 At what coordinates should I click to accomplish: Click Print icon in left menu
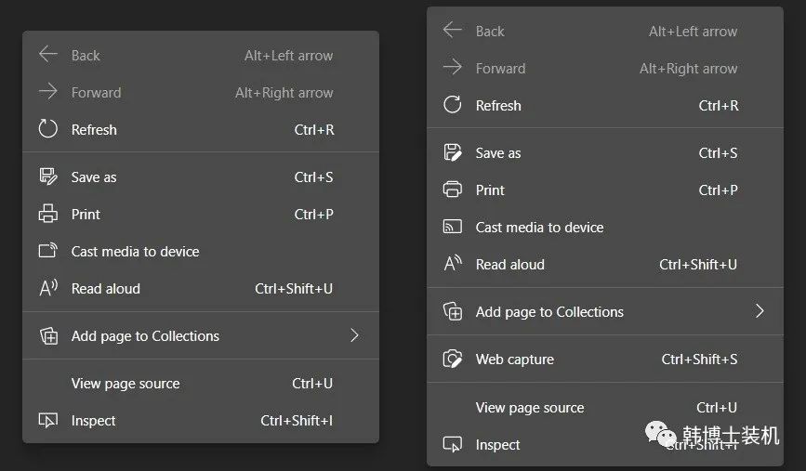48,214
